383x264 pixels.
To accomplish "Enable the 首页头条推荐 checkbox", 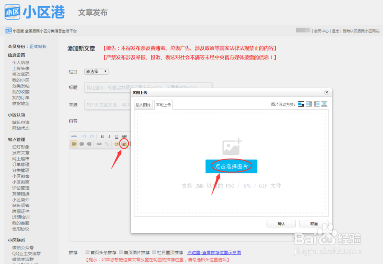I will pyautogui.click(x=88, y=252).
